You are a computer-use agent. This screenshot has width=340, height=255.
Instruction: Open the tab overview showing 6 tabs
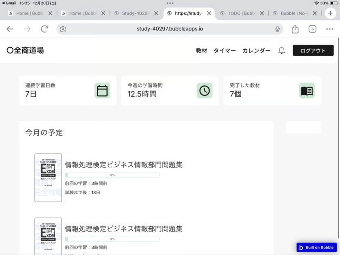[312, 29]
